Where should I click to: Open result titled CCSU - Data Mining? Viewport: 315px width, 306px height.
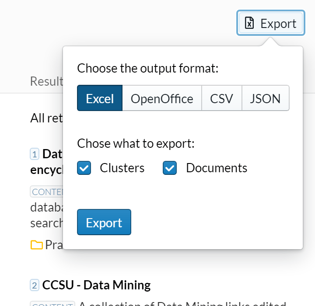point(96,285)
